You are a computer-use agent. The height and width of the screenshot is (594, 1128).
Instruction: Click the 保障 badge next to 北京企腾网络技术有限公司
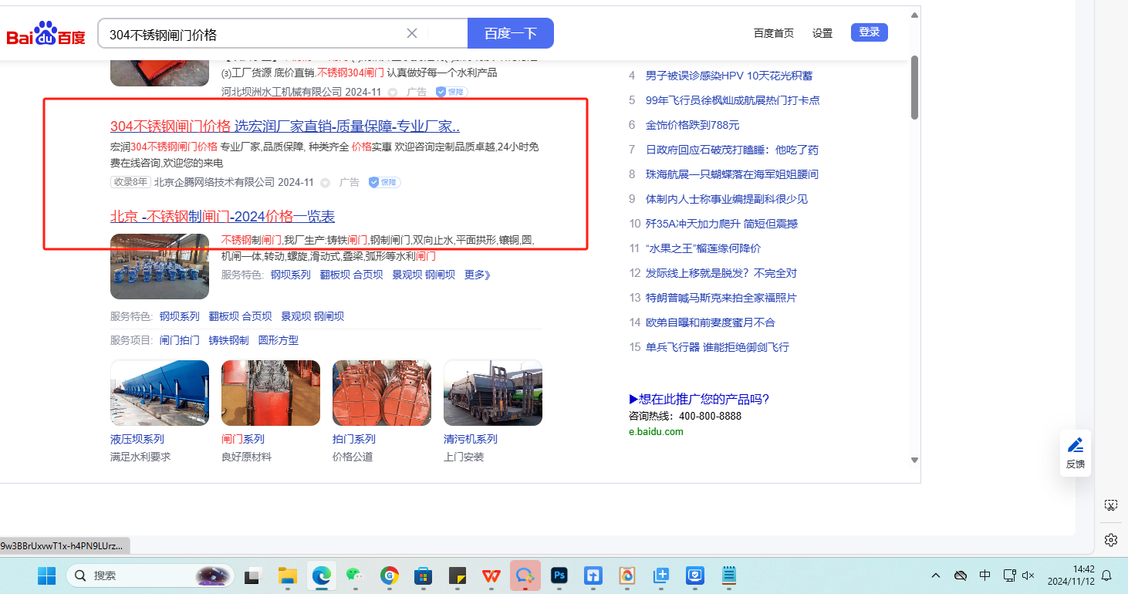[x=384, y=183]
